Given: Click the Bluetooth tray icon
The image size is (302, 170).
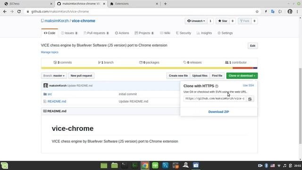Looking at the screenshot, I should [266, 166].
